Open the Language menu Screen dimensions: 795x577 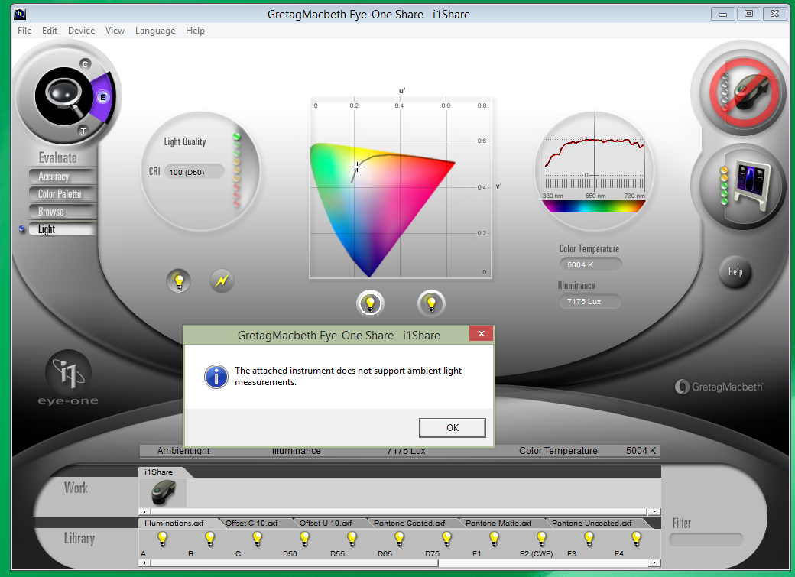pyautogui.click(x=155, y=31)
